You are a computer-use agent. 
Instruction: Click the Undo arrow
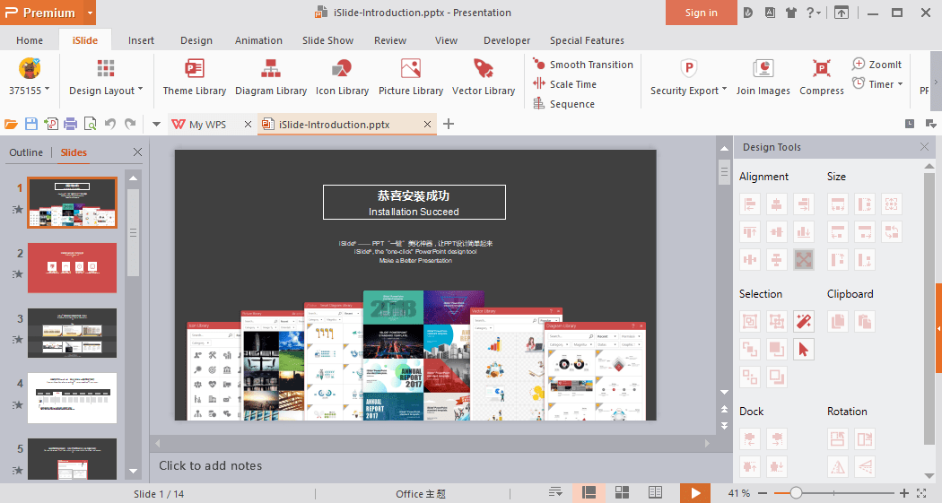click(x=110, y=125)
